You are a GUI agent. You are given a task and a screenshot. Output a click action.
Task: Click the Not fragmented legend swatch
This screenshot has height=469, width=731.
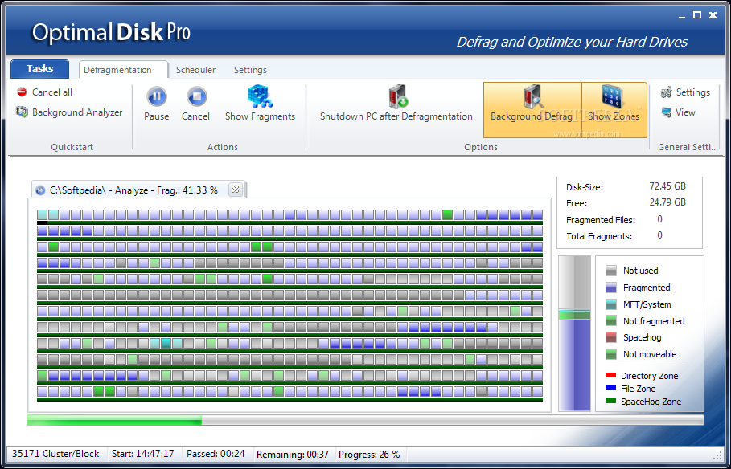point(611,321)
